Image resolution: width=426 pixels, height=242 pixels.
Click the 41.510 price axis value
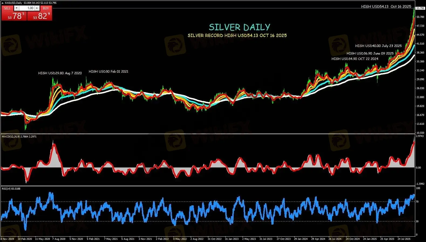(420, 44)
